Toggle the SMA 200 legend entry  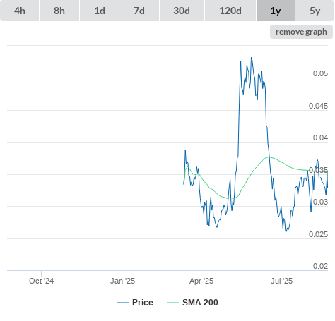click(193, 303)
